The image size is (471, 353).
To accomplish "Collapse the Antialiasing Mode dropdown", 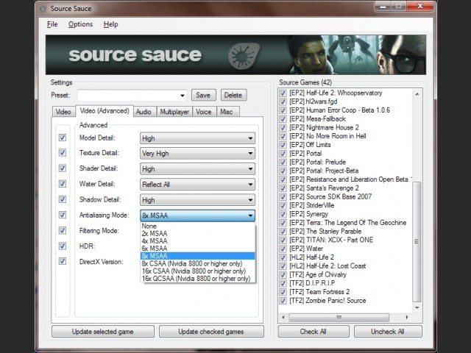I will pos(197,215).
